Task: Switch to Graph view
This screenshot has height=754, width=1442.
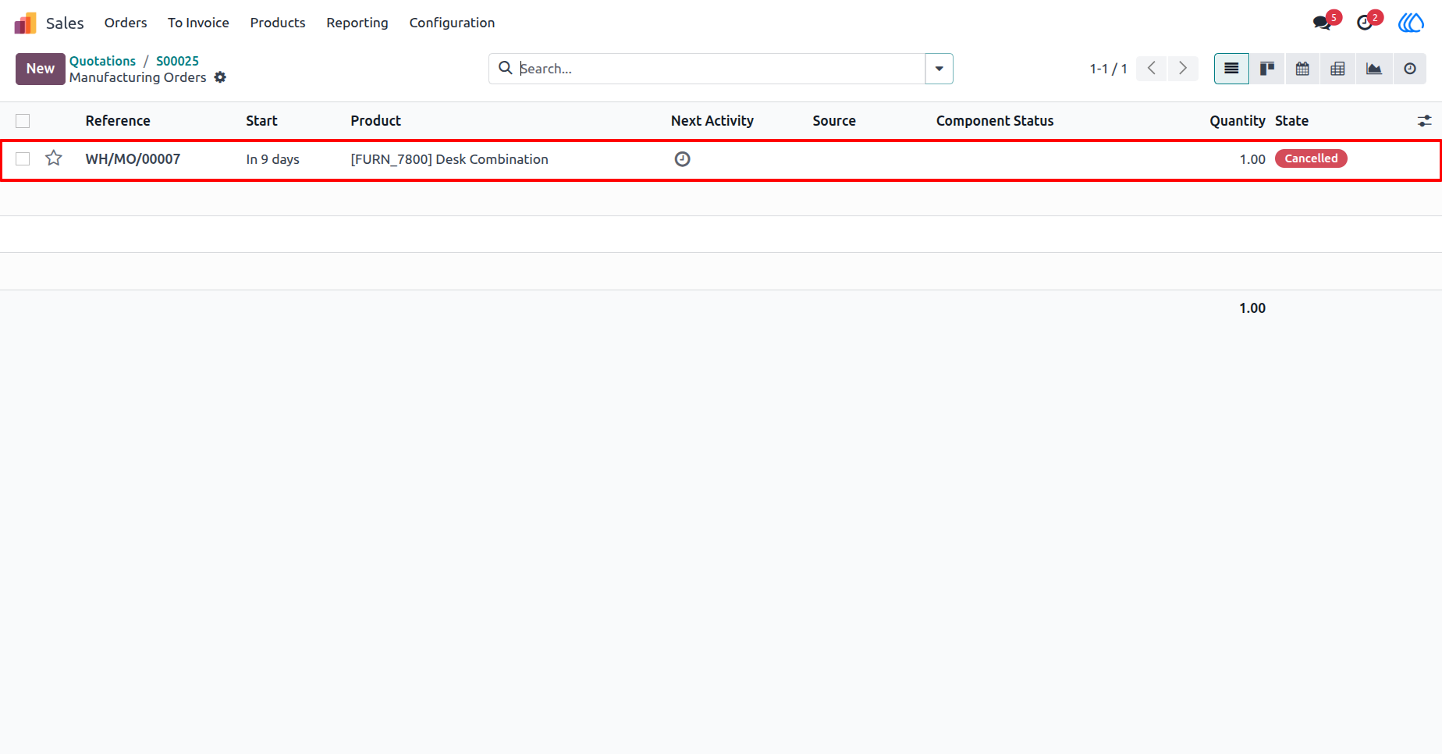Action: (1373, 69)
